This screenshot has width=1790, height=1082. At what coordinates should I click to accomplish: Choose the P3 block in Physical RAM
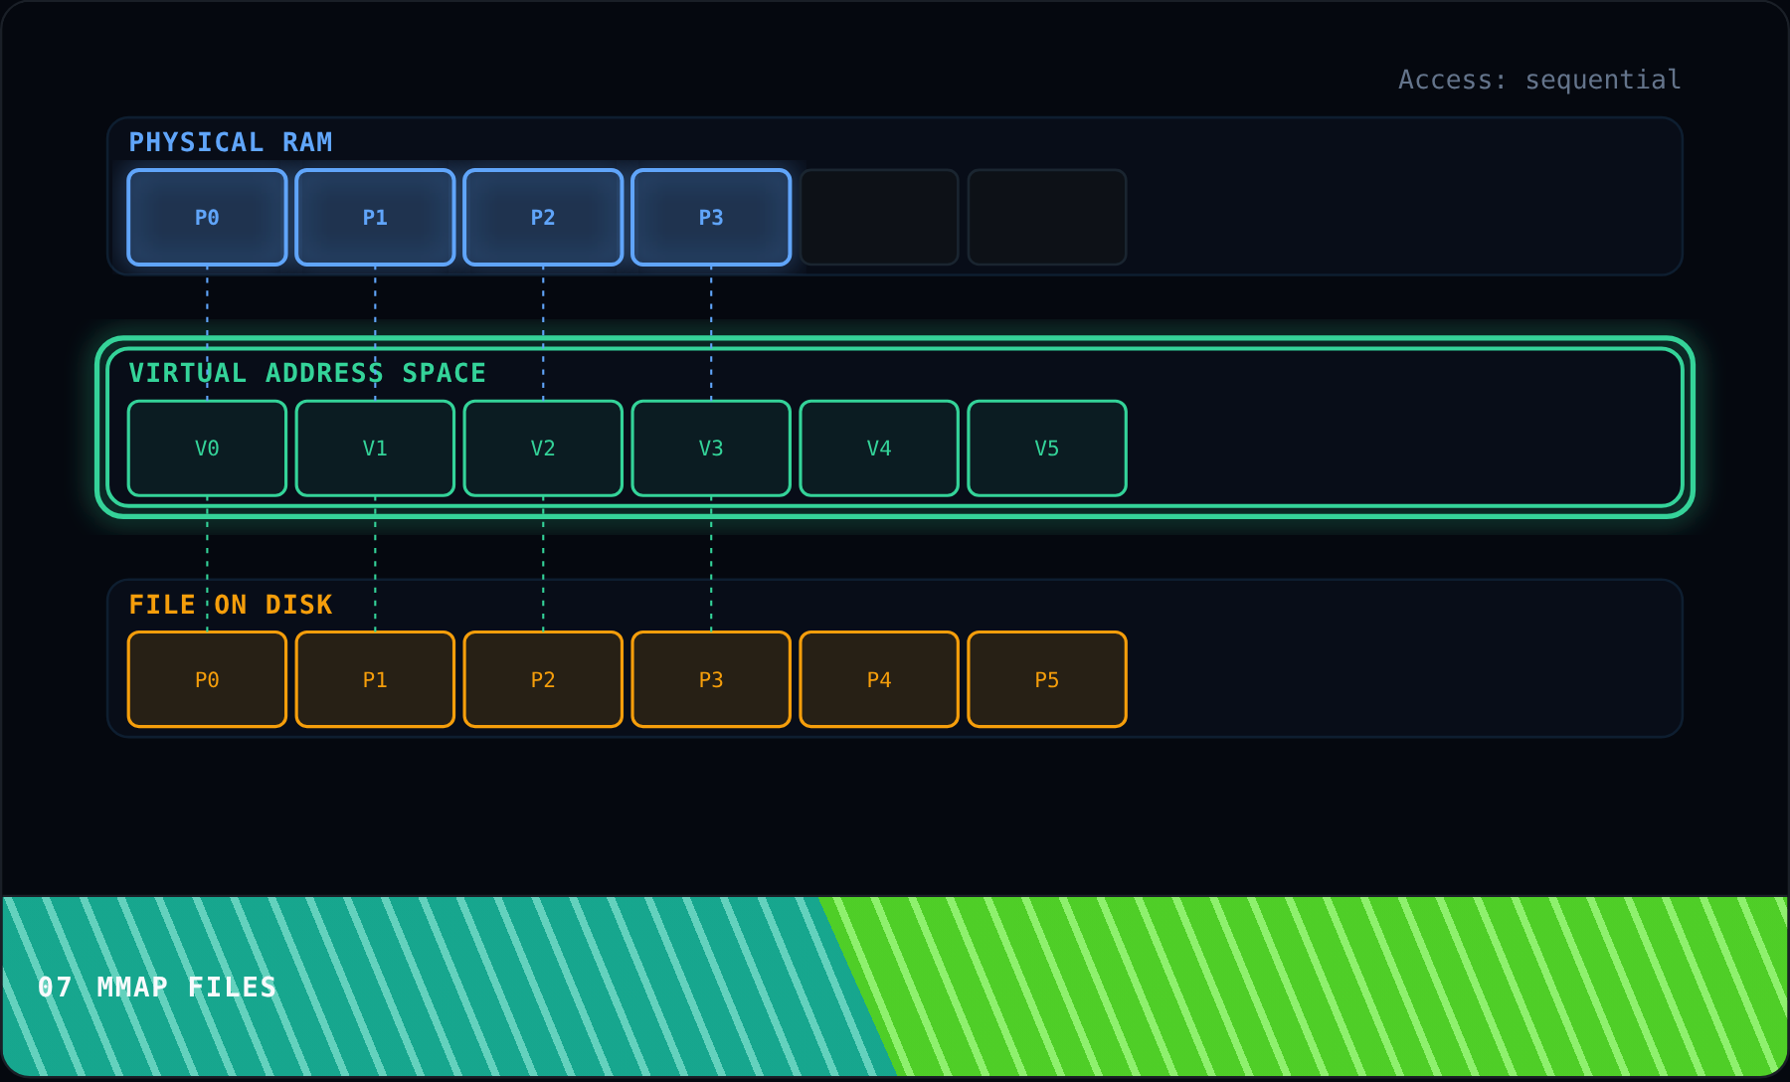click(711, 217)
